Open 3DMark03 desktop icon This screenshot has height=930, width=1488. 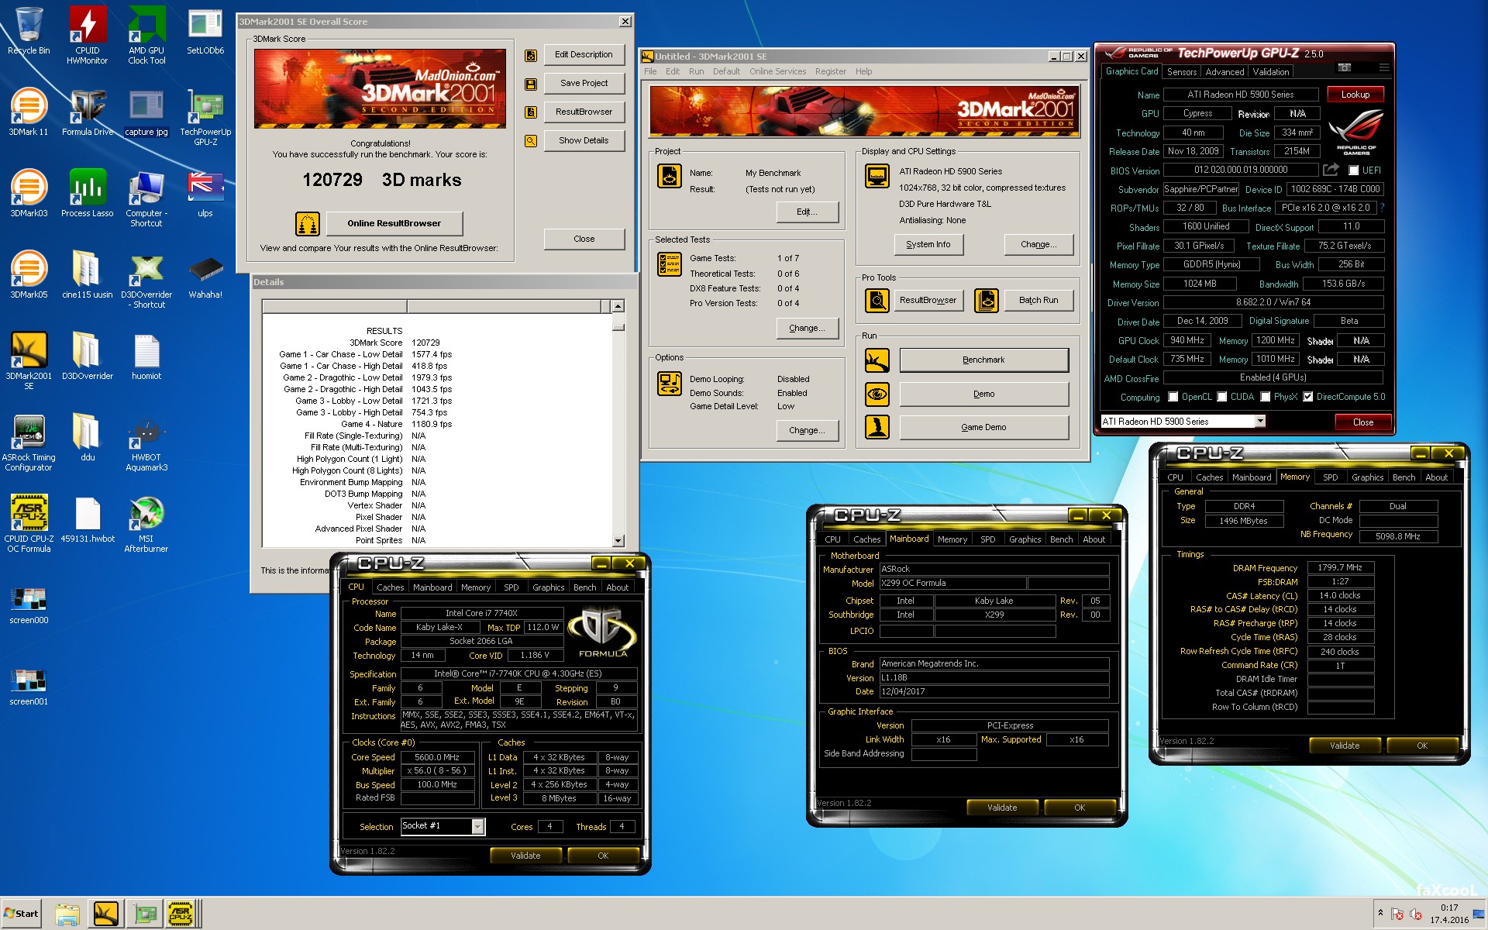[29, 194]
